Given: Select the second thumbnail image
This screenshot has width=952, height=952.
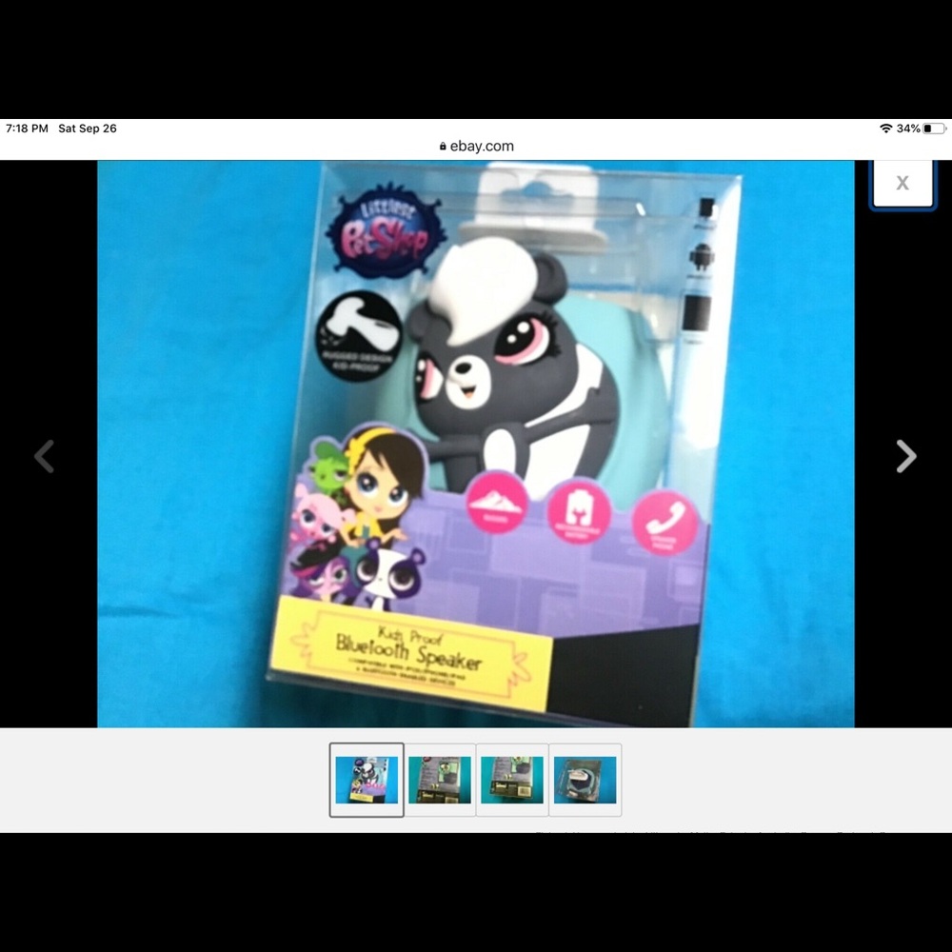Looking at the screenshot, I should click(440, 780).
